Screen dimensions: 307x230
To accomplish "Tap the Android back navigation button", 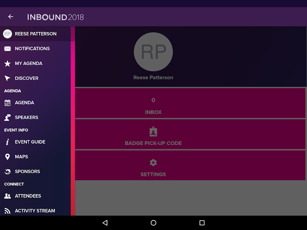I will coord(105,223).
